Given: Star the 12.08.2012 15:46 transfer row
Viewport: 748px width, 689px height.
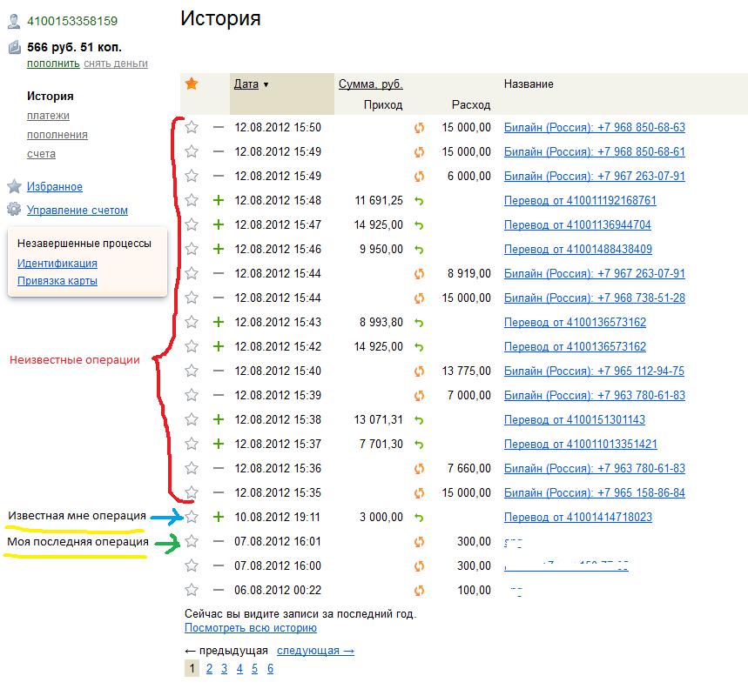Looking at the screenshot, I should 192,249.
